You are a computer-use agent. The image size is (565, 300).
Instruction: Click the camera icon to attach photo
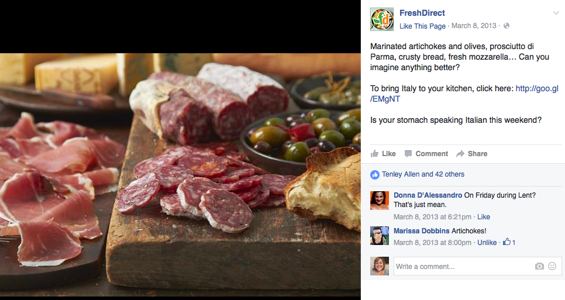539,267
